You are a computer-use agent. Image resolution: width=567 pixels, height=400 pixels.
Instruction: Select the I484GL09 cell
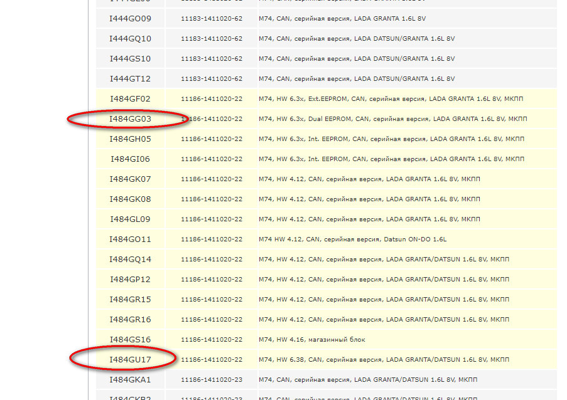point(130,219)
